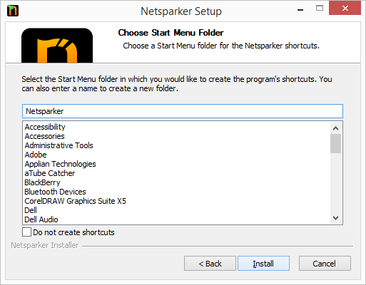
Task: Go back with the < Back button
Action: click(210, 263)
